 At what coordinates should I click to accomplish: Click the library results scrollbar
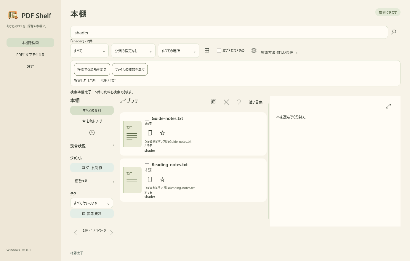click(x=269, y=161)
